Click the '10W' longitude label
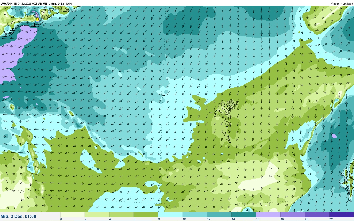Screen dimensions: 354x221 click(x=163, y=95)
